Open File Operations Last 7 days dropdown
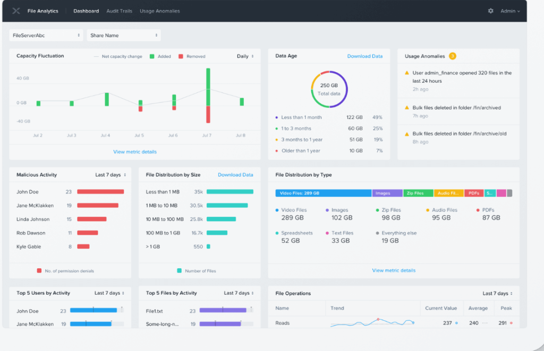This screenshot has width=544, height=351. pos(497,294)
